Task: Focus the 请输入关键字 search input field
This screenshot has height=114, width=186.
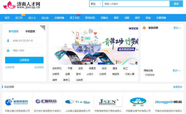Action: (x=136, y=4)
